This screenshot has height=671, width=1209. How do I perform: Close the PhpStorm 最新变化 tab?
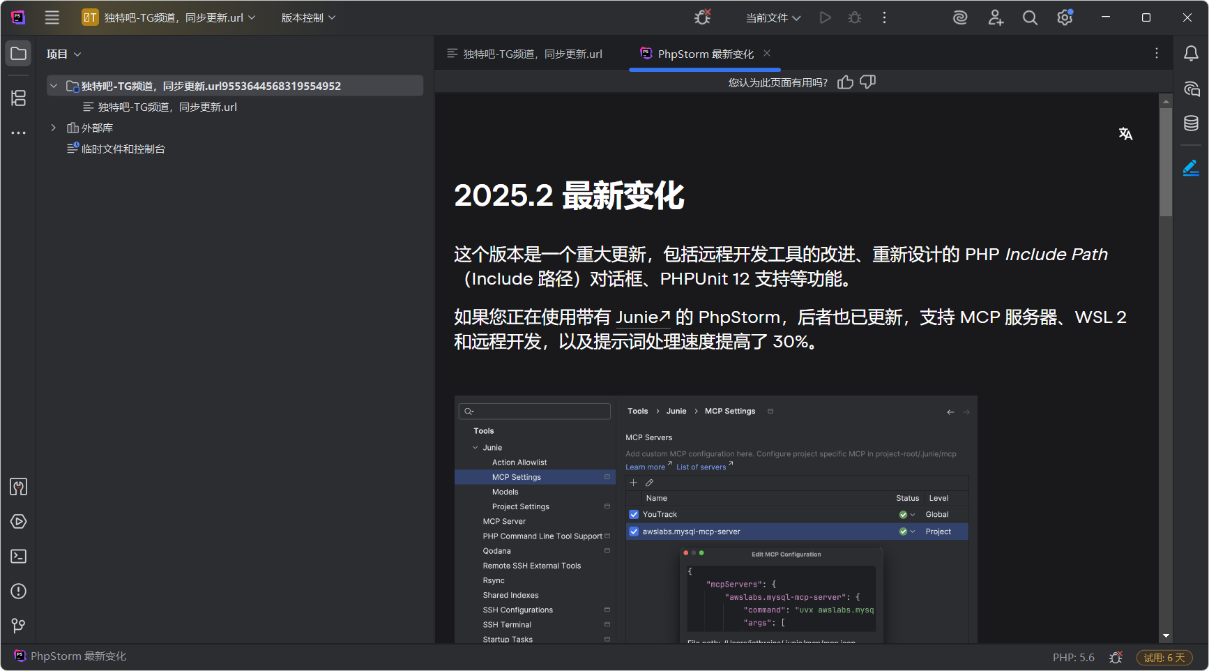pos(767,53)
